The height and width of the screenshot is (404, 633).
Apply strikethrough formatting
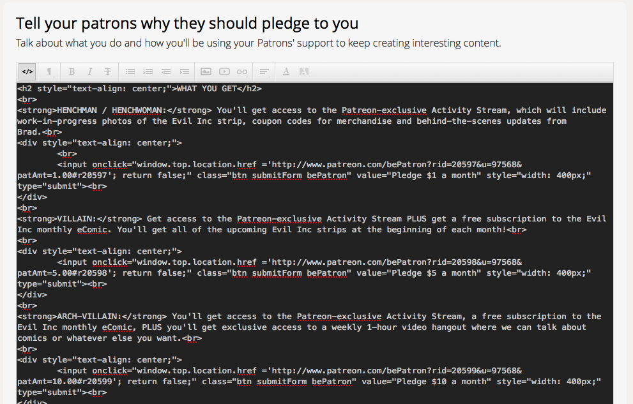107,71
